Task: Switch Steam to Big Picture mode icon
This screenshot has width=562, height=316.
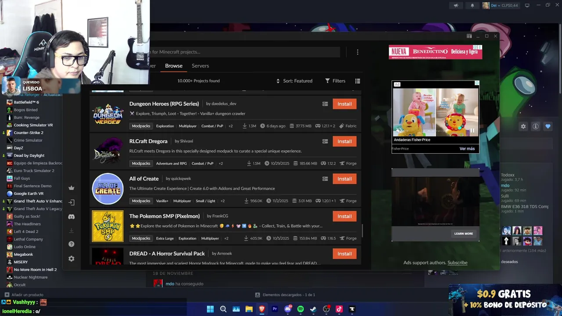Action: point(527,5)
